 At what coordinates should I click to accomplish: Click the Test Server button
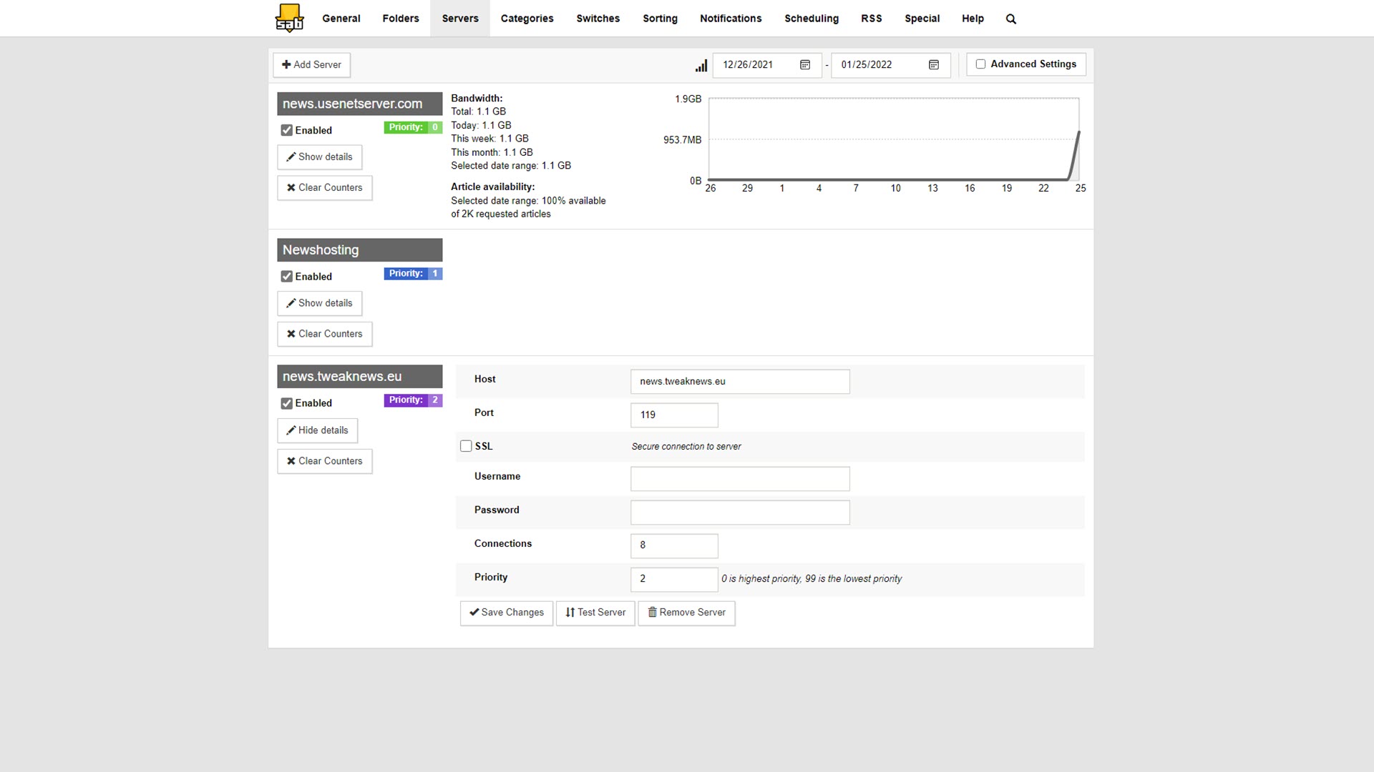tap(595, 613)
